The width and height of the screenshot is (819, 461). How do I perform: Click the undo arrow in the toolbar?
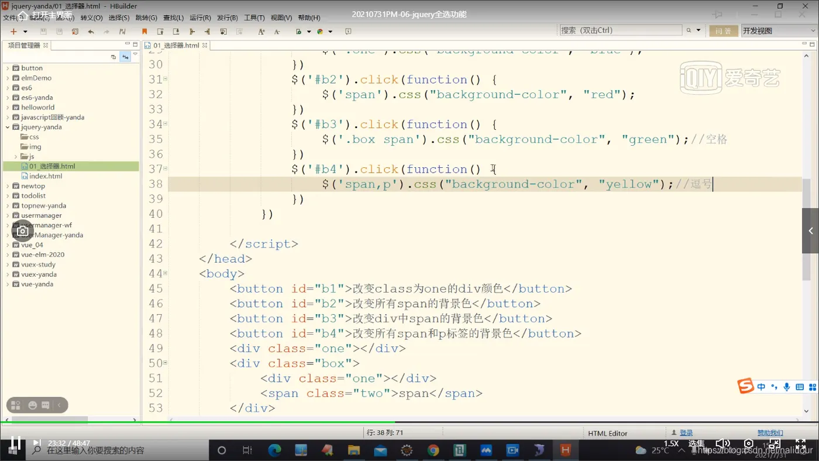click(x=91, y=32)
